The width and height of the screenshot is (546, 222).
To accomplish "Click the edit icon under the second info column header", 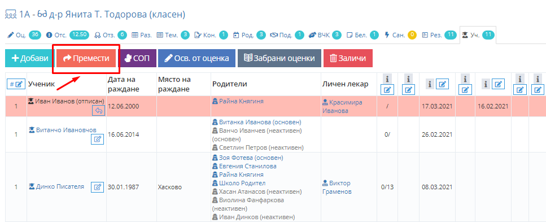I will [x=408, y=90].
